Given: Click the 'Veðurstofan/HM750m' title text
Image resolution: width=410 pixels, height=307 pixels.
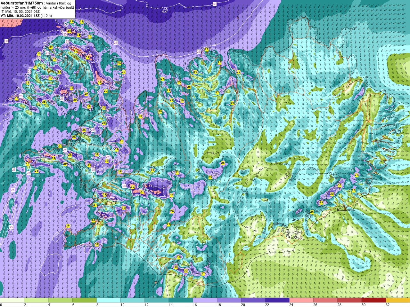Looking at the screenshot, I should click(22, 3).
